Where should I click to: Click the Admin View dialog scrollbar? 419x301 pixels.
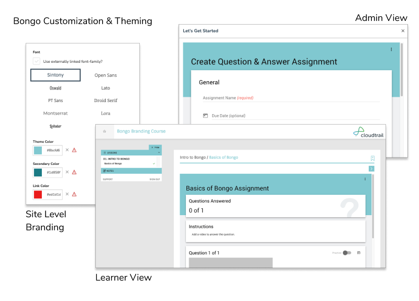point(402,70)
